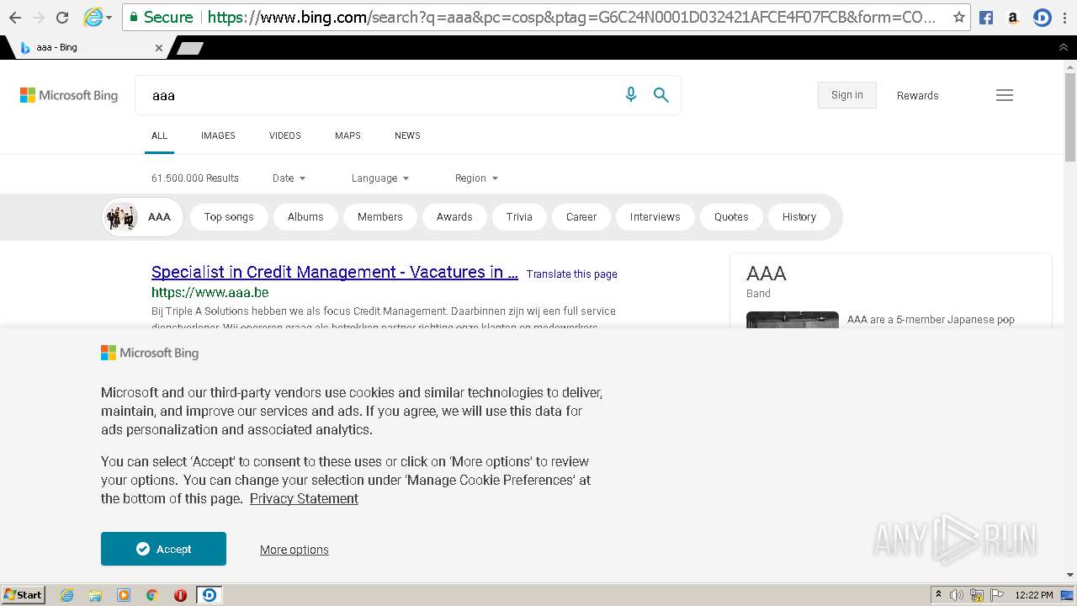The width and height of the screenshot is (1077, 606).
Task: Click the blue D app in taskbar
Action: point(209,595)
